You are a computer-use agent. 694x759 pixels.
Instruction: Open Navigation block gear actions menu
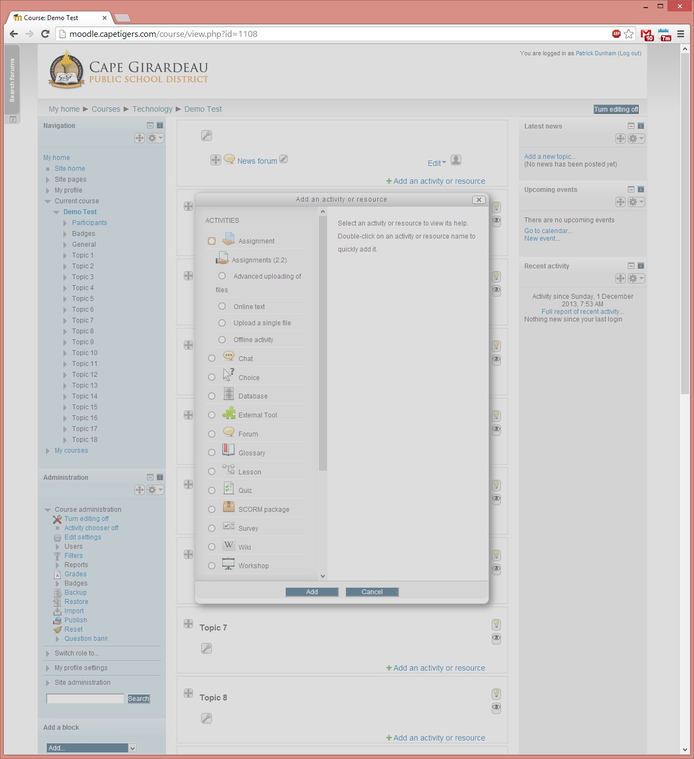(155, 138)
